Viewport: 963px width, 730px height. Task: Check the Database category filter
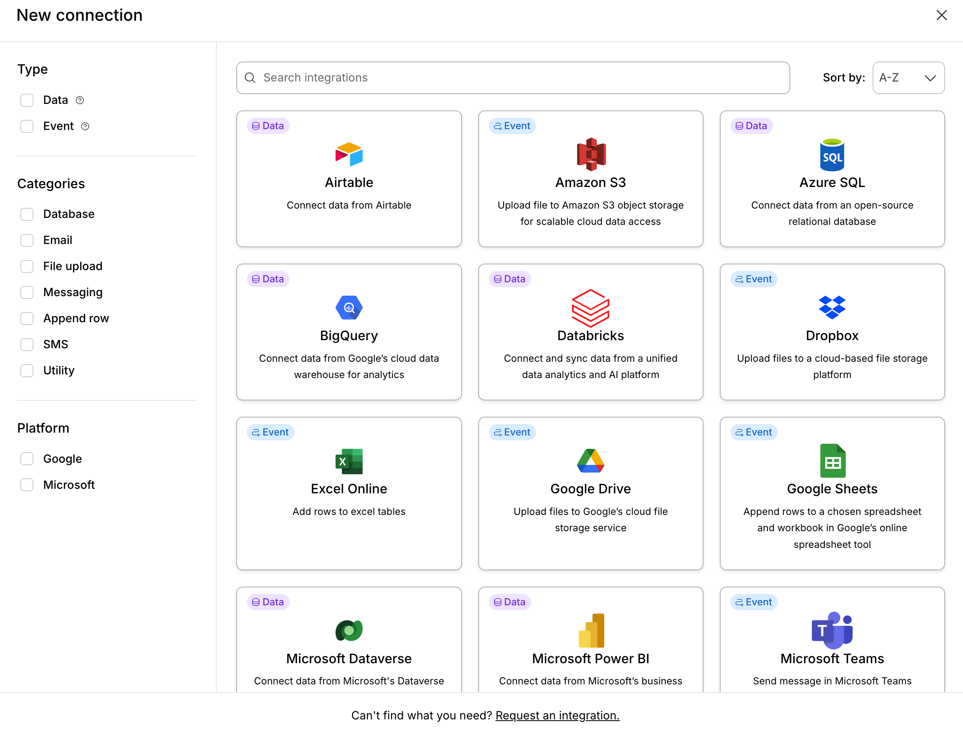[x=27, y=214]
